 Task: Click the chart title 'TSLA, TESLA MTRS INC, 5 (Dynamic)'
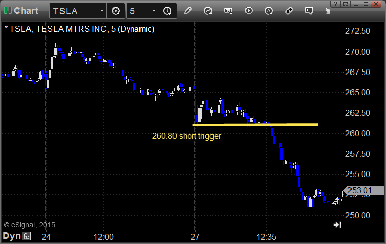click(82, 29)
